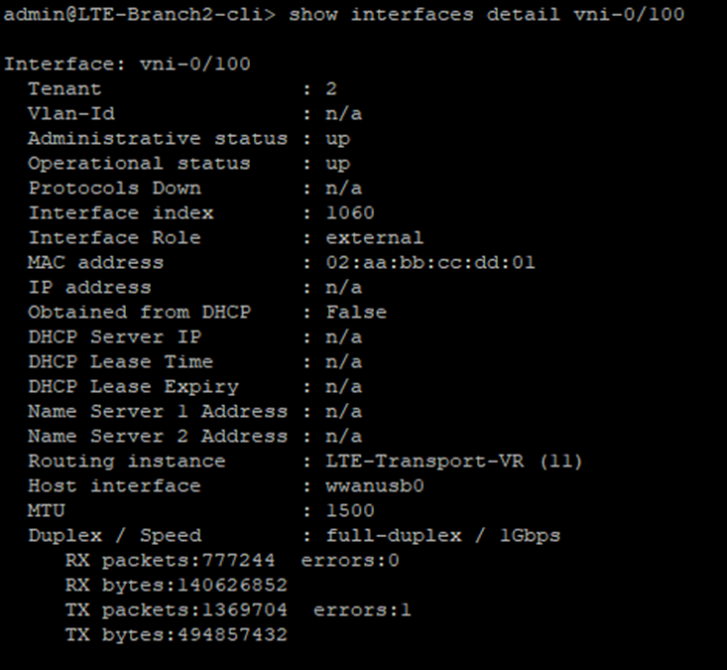This screenshot has width=727, height=670.
Task: Click the command text 'show interfaces detail vni-0/100'
Action: point(486,14)
